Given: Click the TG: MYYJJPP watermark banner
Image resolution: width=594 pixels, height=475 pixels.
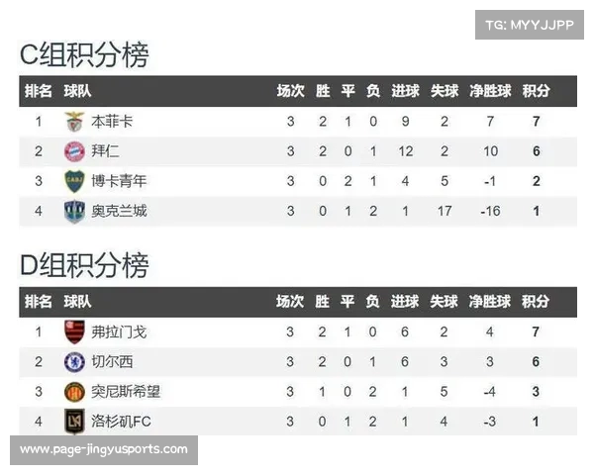Looking at the screenshot, I should pos(530,25).
